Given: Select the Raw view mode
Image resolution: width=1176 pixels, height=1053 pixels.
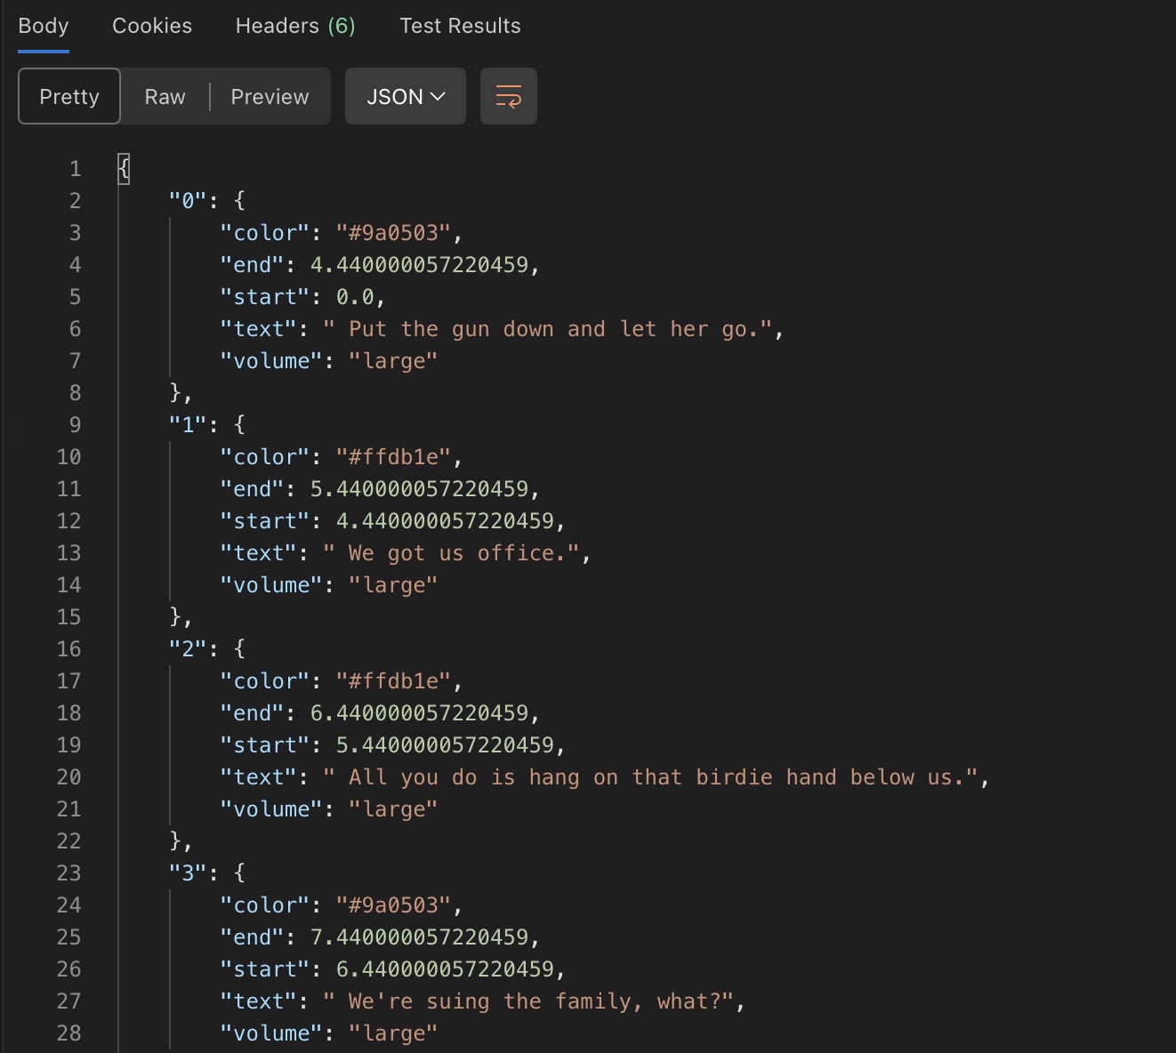Looking at the screenshot, I should click(165, 96).
